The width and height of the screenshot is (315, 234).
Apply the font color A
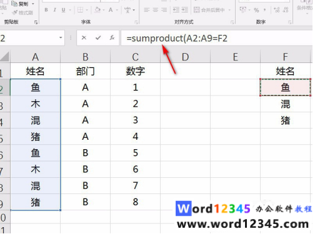click(x=111, y=10)
